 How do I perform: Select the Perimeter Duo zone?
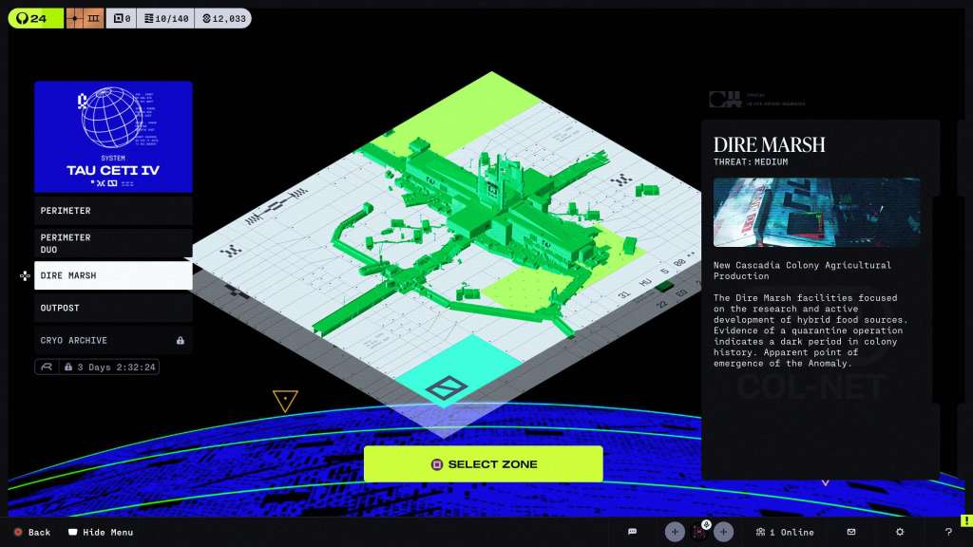pos(113,243)
